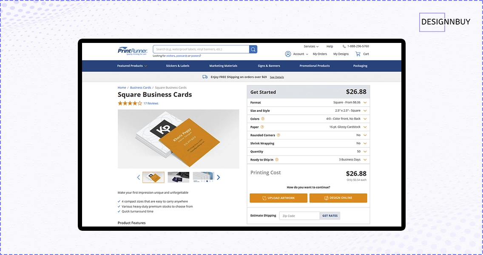Open the Packaging menu
The image size is (483, 255).
[x=360, y=66]
